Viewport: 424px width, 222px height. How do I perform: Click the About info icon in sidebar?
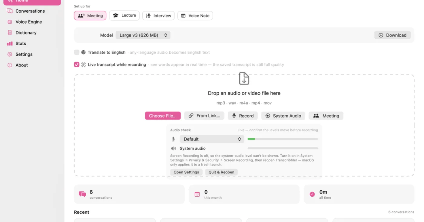click(x=10, y=65)
